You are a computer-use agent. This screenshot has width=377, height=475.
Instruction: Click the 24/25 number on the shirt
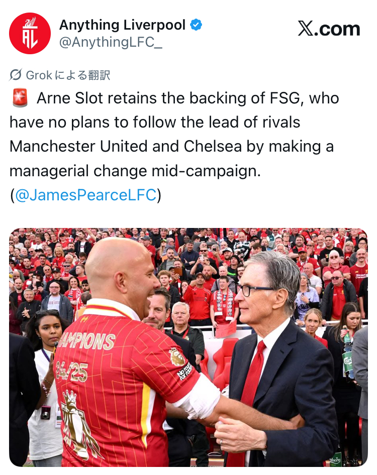click(x=71, y=372)
